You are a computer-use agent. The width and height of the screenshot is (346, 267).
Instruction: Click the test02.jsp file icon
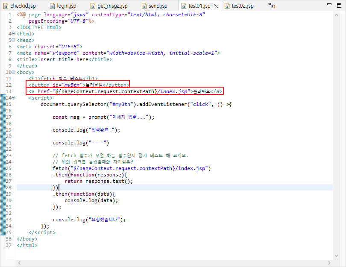pos(227,6)
